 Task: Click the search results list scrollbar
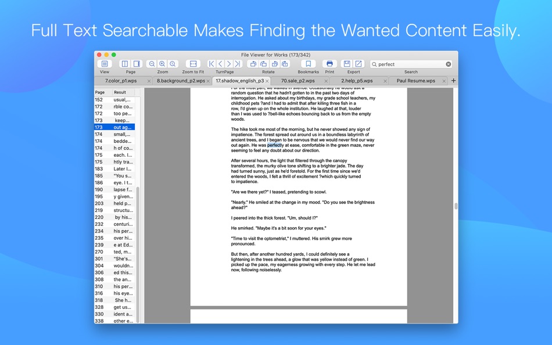(x=138, y=254)
